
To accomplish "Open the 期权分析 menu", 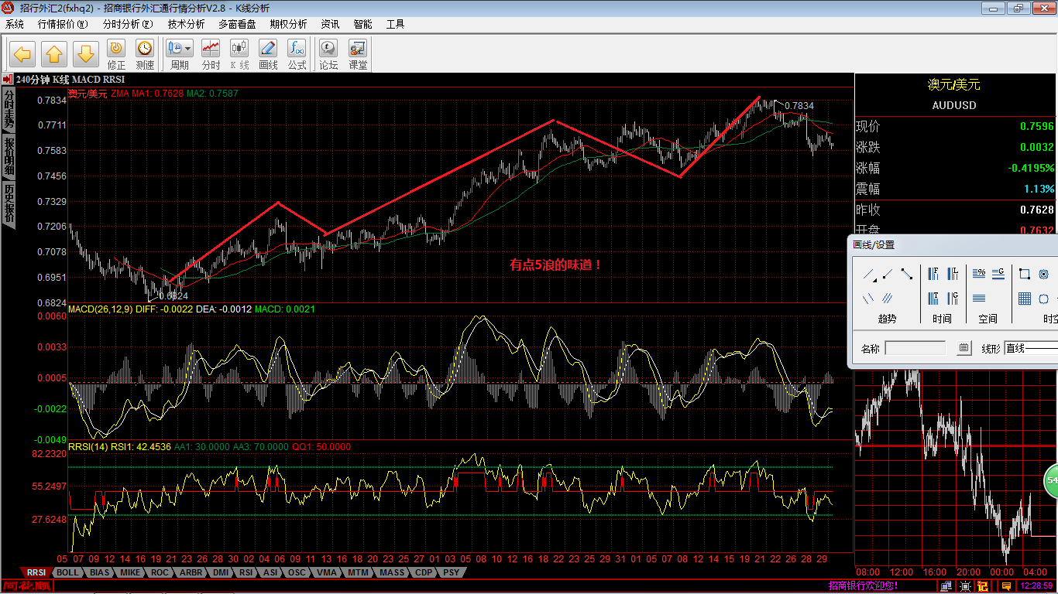I will (x=288, y=24).
